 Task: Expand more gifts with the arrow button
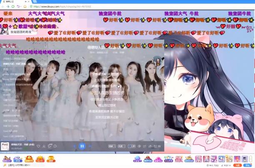point(251,159)
